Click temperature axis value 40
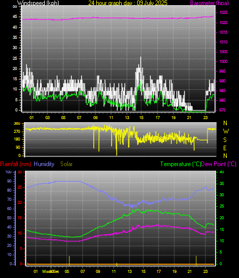239x278 pixels. pos(222,172)
